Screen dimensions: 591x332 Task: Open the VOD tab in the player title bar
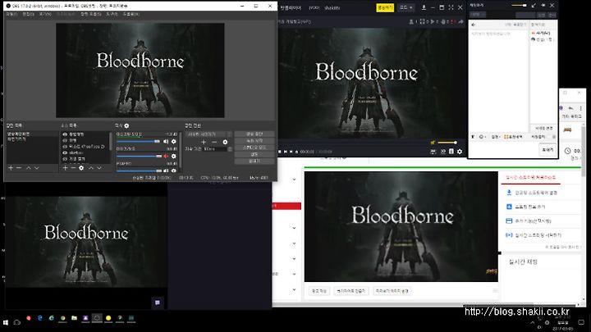click(x=314, y=7)
